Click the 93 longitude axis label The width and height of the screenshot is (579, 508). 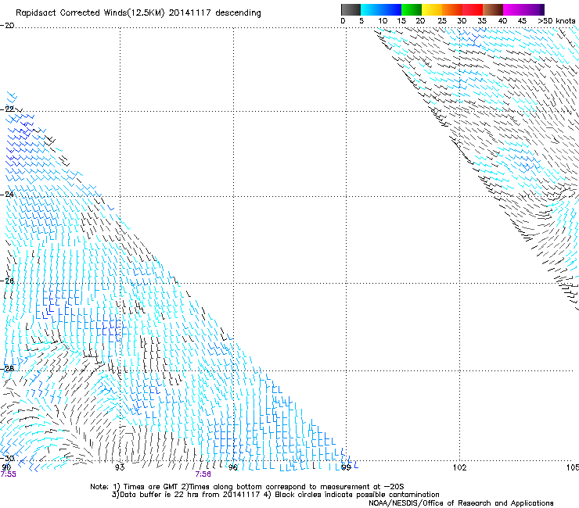click(120, 468)
